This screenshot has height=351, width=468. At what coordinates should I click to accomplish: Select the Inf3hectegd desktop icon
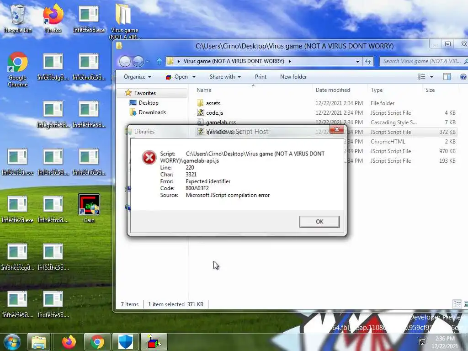tap(18, 257)
